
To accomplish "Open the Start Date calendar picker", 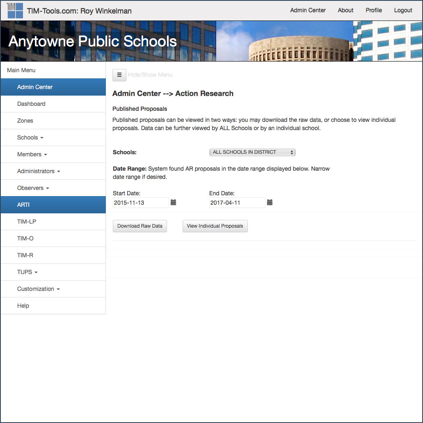I will (173, 202).
